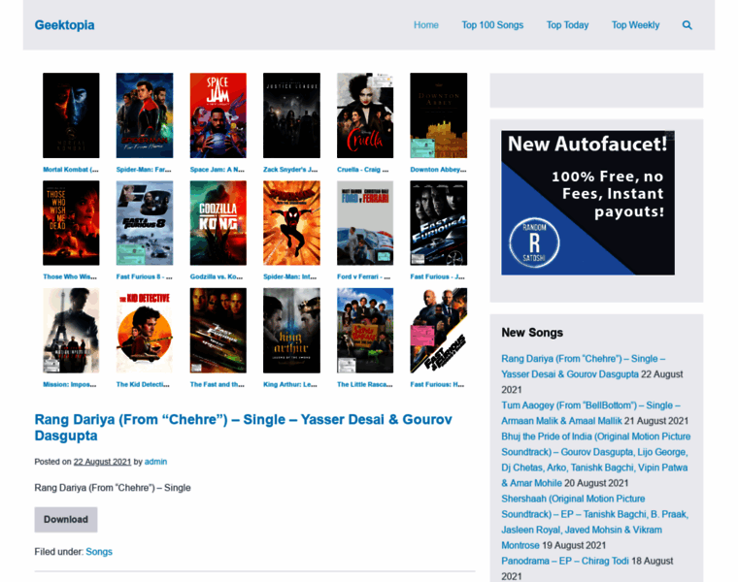
Task: Go to the Home menu item
Action: [426, 25]
